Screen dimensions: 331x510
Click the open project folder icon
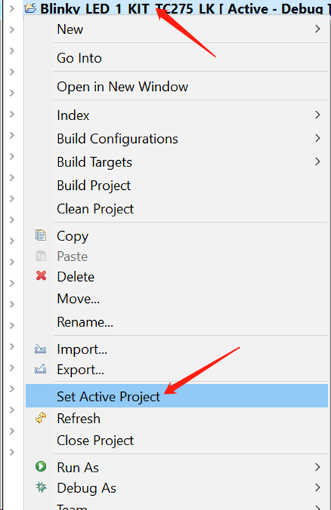(31, 8)
